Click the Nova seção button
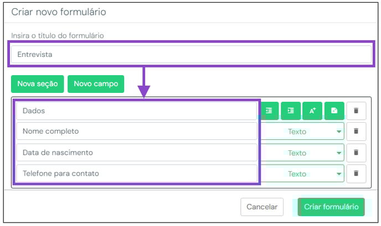 click(x=38, y=84)
